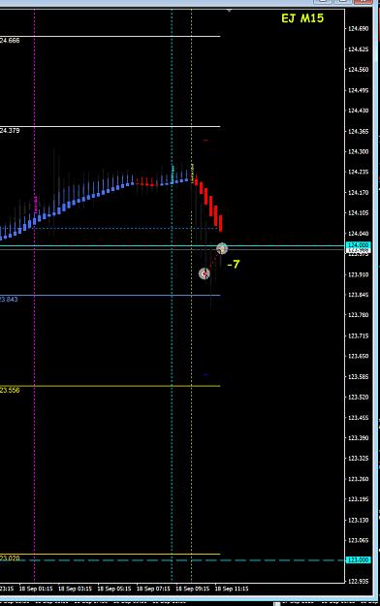Screen dimensions: 380x606
Task: Click the yellow -7 pips label
Action: [234, 265]
